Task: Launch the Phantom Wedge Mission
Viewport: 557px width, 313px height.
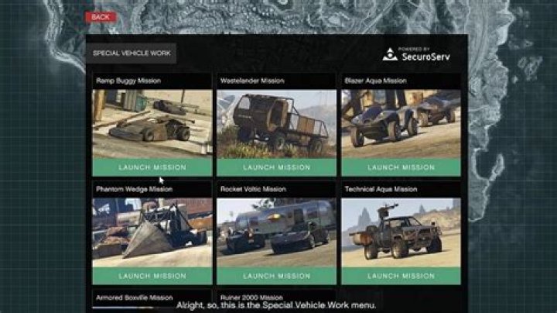Action: (x=152, y=276)
